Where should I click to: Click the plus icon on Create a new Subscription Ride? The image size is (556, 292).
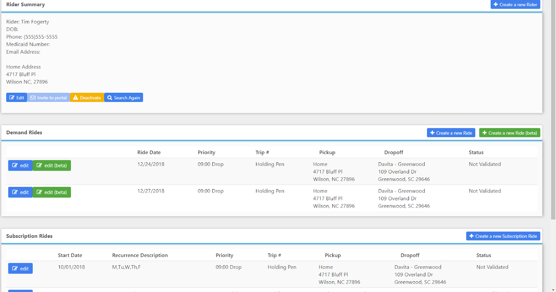coord(472,236)
